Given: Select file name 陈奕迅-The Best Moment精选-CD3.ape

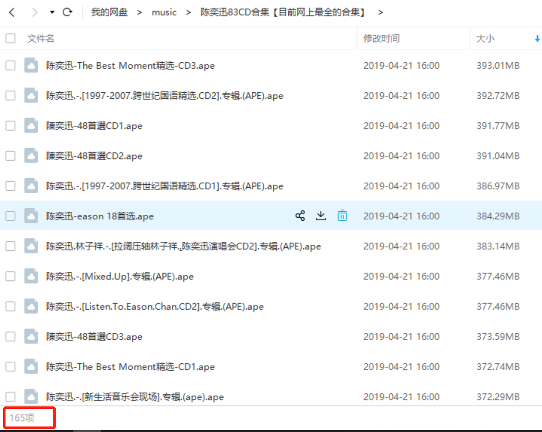Looking at the screenshot, I should pos(130,66).
